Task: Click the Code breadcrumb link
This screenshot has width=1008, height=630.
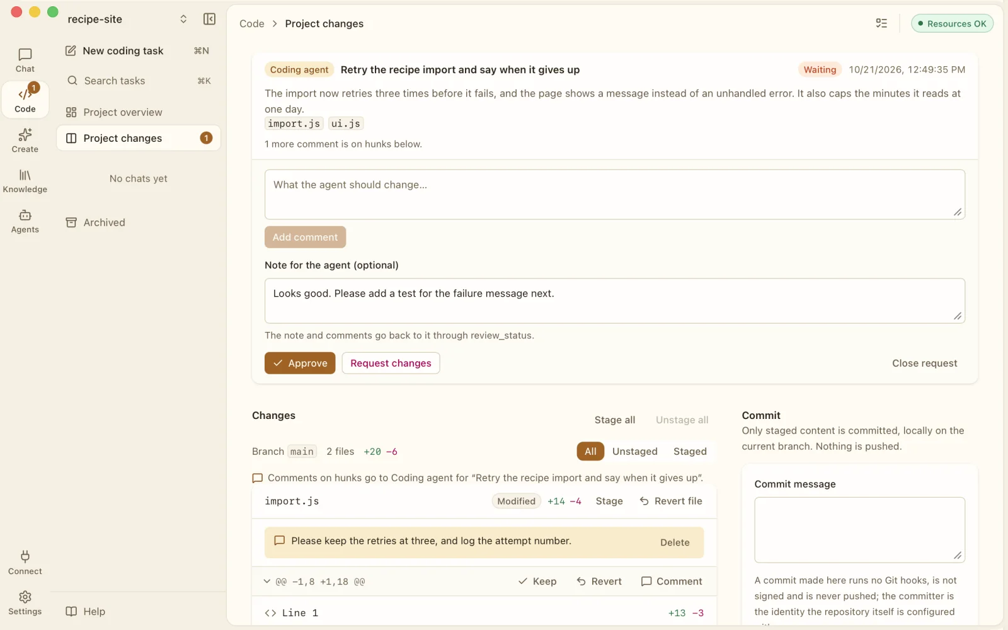Action: (251, 23)
